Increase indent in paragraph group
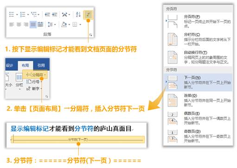237x168 pixels. click(x=55, y=14)
